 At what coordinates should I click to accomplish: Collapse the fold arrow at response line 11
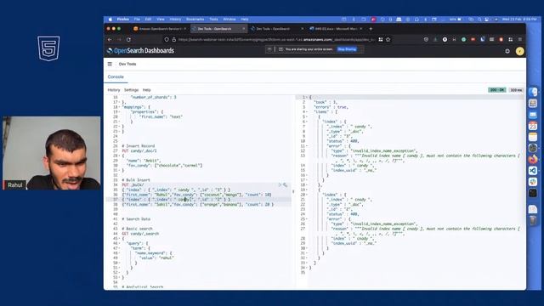click(307, 146)
